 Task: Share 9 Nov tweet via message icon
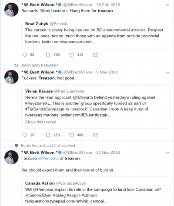click(x=95, y=135)
